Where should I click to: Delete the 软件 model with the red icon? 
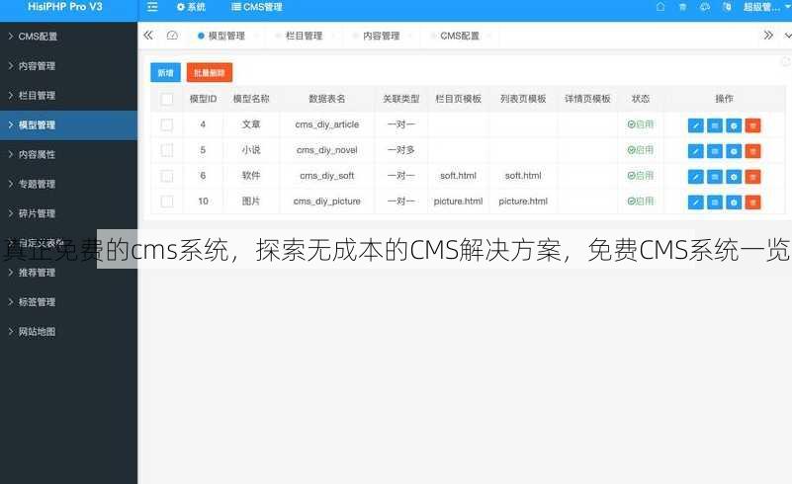752,177
